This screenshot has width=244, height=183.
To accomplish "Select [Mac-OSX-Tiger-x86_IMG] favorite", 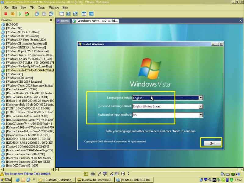I will click(22, 166).
